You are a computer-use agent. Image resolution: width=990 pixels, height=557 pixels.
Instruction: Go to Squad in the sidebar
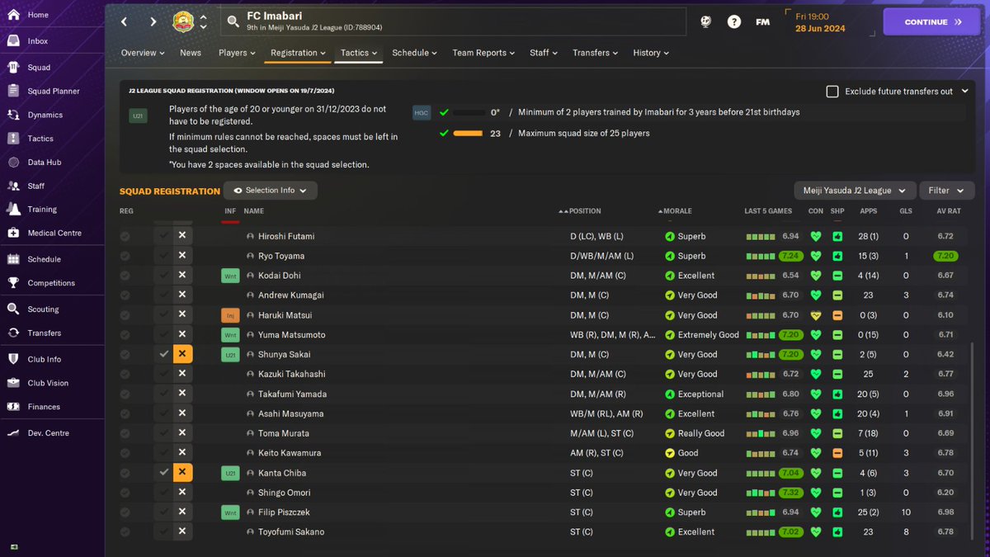[x=39, y=68]
